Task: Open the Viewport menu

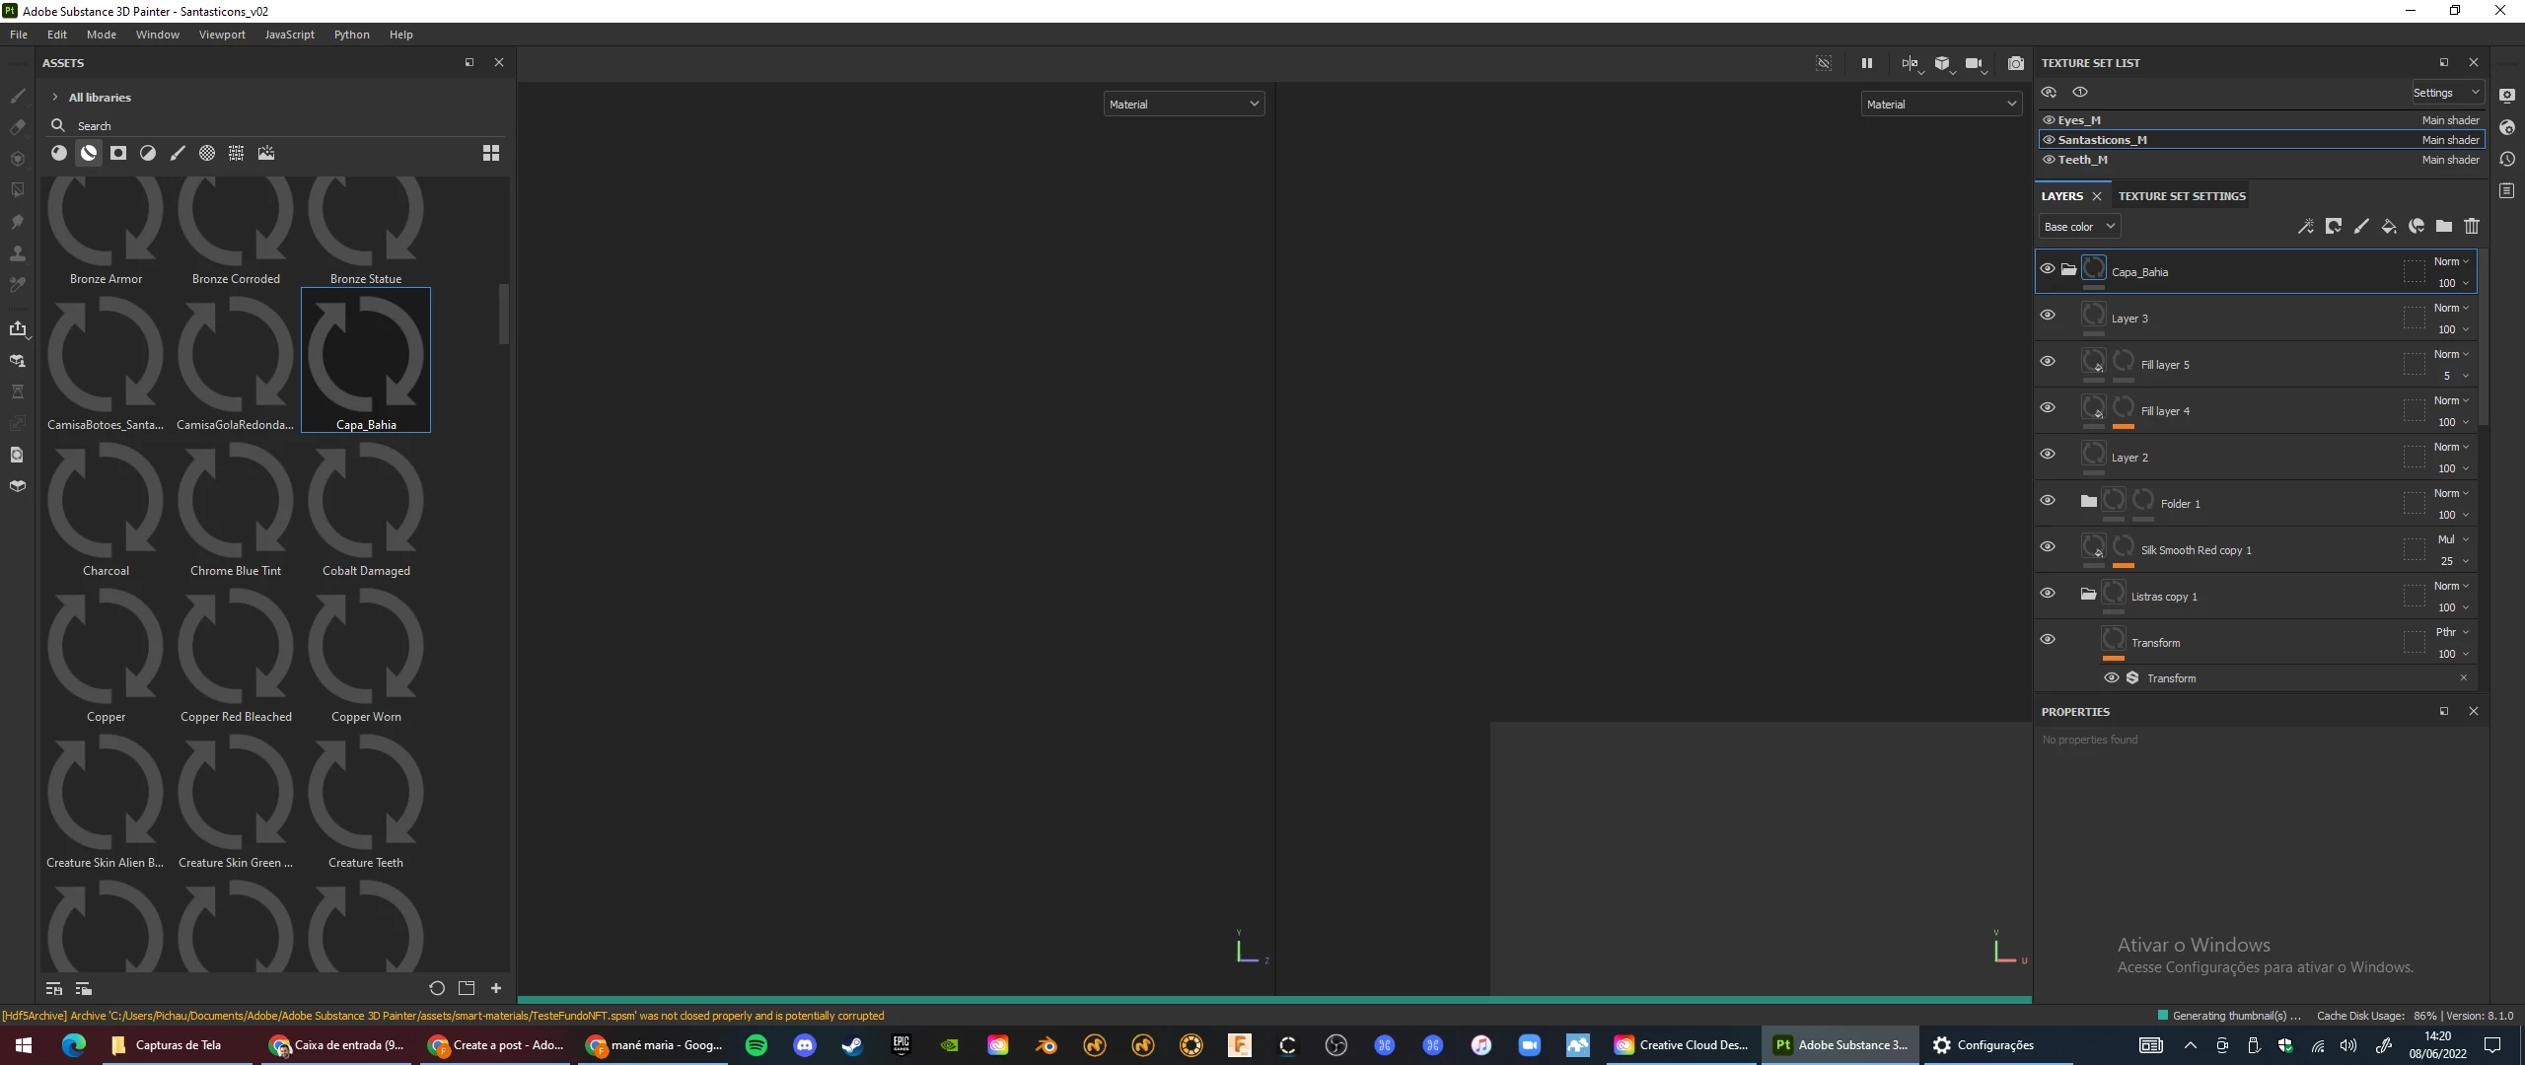Action: 222,35
